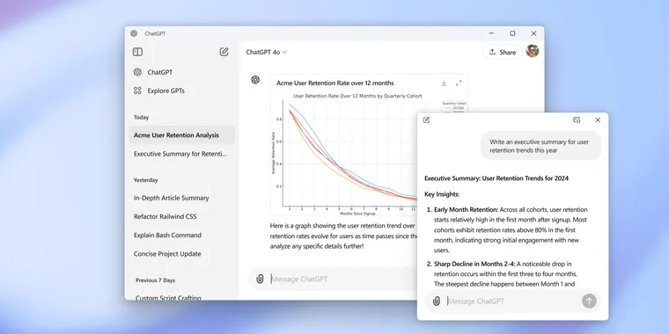The width and height of the screenshot is (669, 334).
Task: Click the Quarterly Cohort legend on the chart
Action: [x=454, y=106]
